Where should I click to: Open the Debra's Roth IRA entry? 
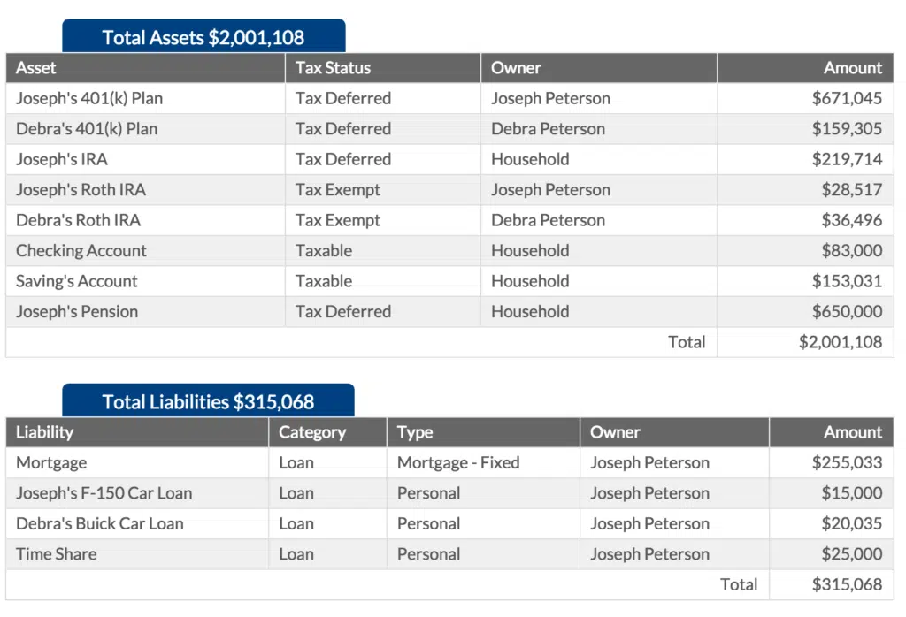pos(78,220)
